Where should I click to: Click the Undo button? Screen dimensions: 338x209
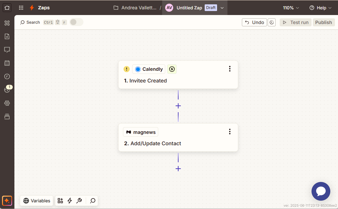coord(254,22)
